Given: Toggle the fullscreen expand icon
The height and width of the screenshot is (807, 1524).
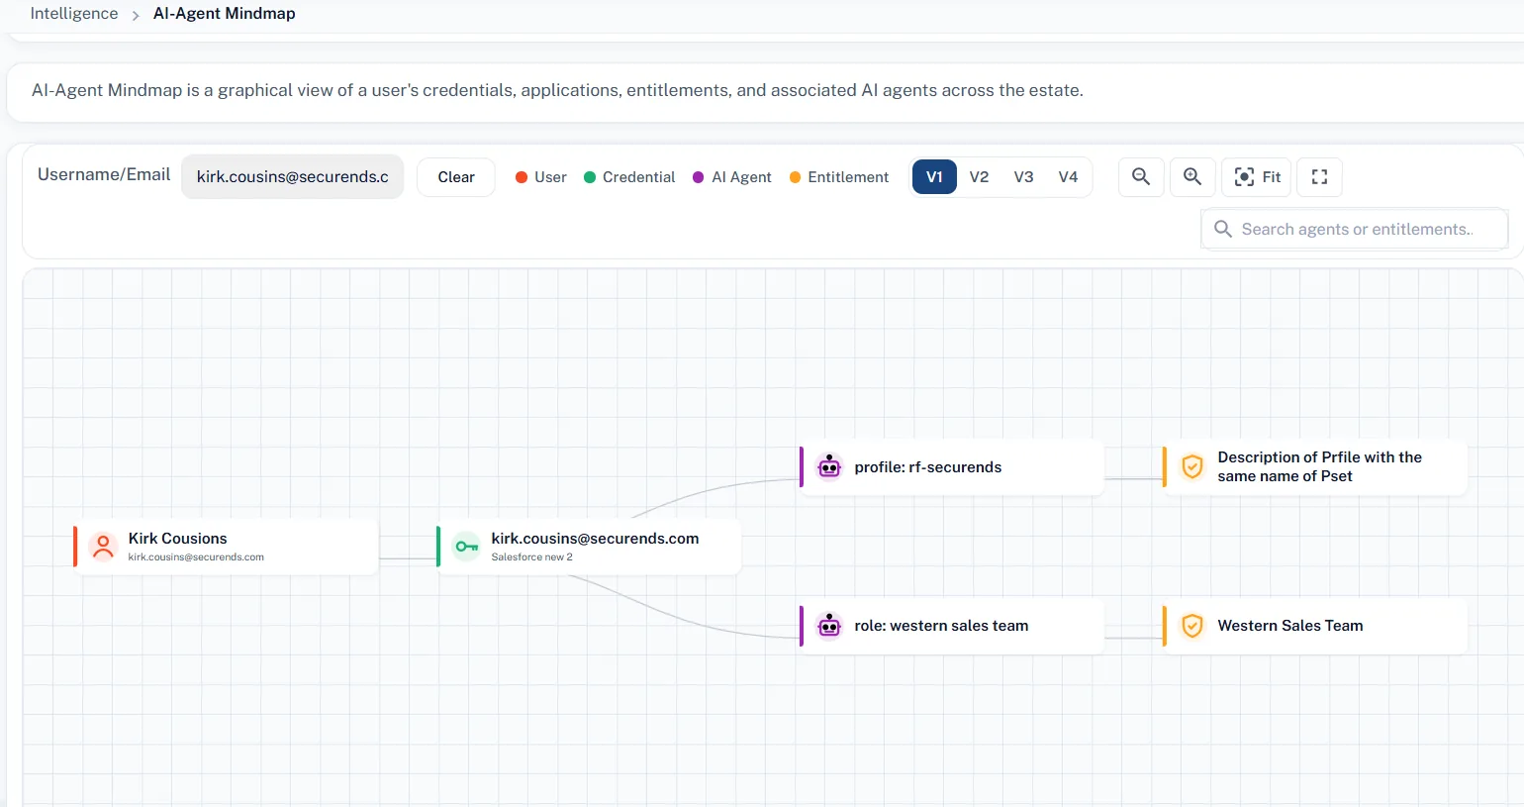Looking at the screenshot, I should (1319, 177).
